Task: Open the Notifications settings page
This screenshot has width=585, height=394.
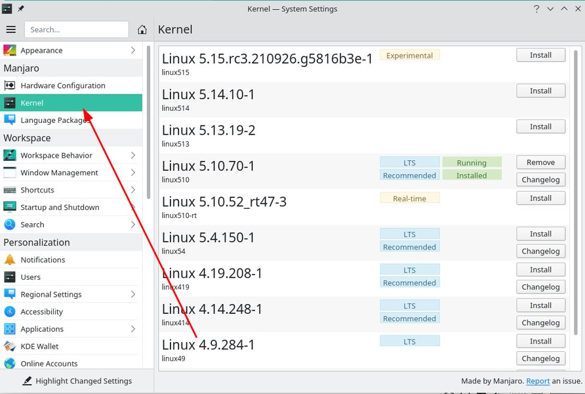Action: coord(71,259)
